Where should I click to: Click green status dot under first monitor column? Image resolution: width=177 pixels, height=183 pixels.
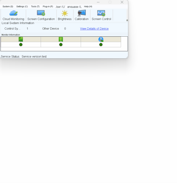[x=21, y=45]
